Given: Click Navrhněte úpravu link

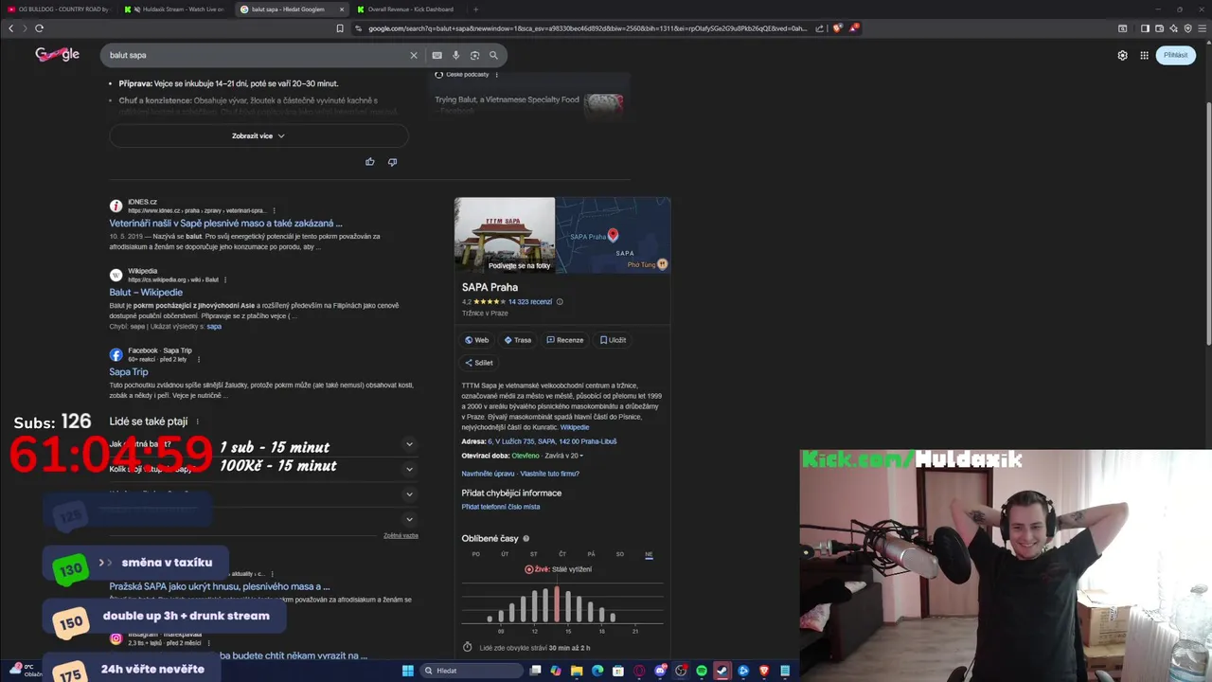Looking at the screenshot, I should coord(489,474).
